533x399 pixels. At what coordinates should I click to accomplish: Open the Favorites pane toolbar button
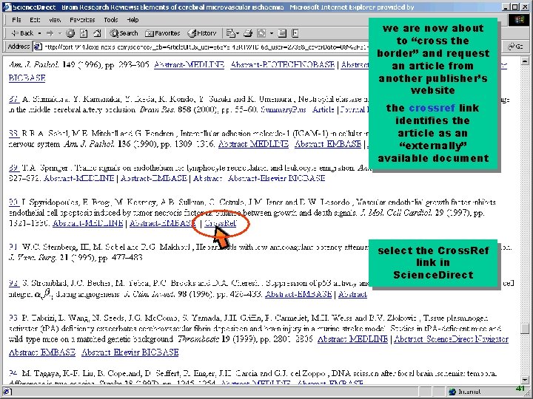pos(162,33)
